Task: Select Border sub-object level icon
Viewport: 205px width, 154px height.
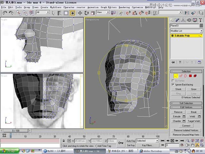Action: (x=185, y=76)
